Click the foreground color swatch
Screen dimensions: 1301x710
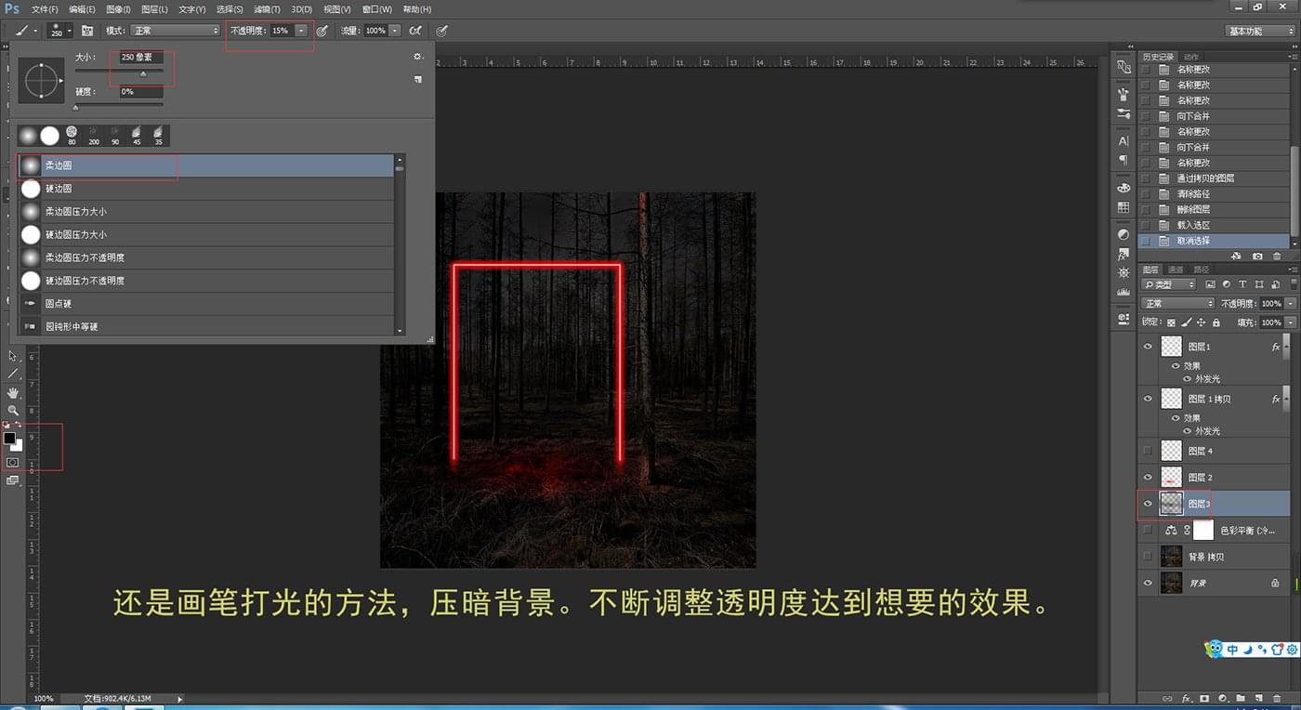pyautogui.click(x=9, y=438)
